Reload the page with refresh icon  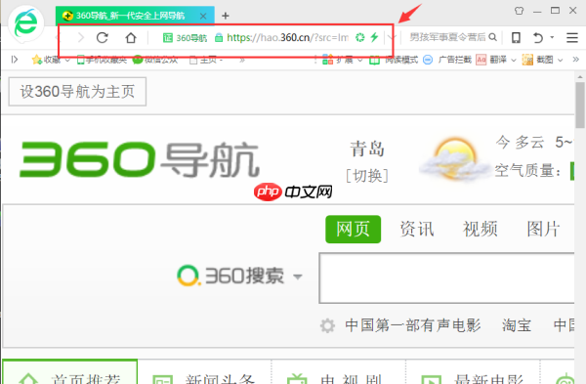(x=102, y=37)
